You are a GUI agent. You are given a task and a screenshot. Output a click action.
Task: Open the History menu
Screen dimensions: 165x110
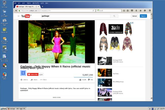tap(29, 3)
